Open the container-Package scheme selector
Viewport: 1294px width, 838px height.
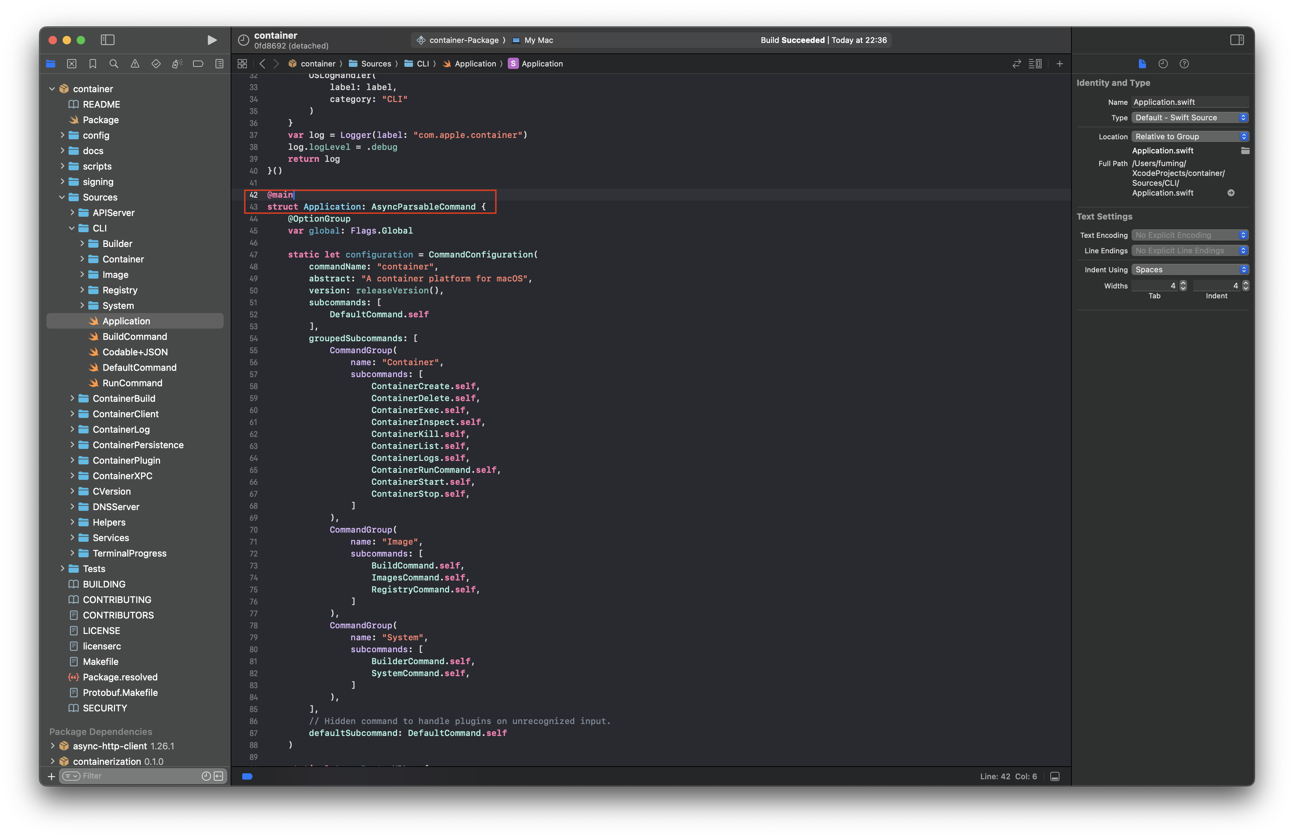[458, 40]
